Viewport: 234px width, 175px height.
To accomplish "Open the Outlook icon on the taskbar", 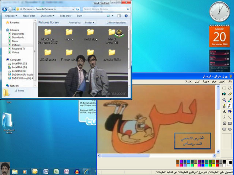I will pyautogui.click(x=35, y=172).
